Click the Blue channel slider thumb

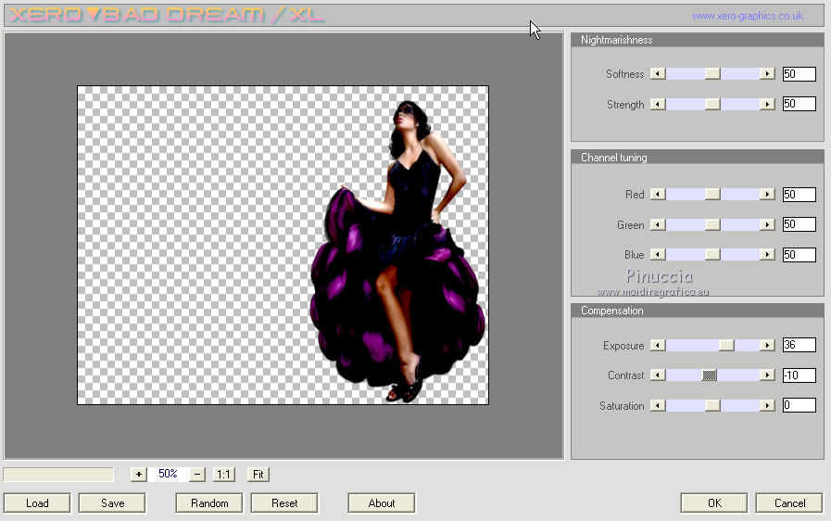click(712, 255)
